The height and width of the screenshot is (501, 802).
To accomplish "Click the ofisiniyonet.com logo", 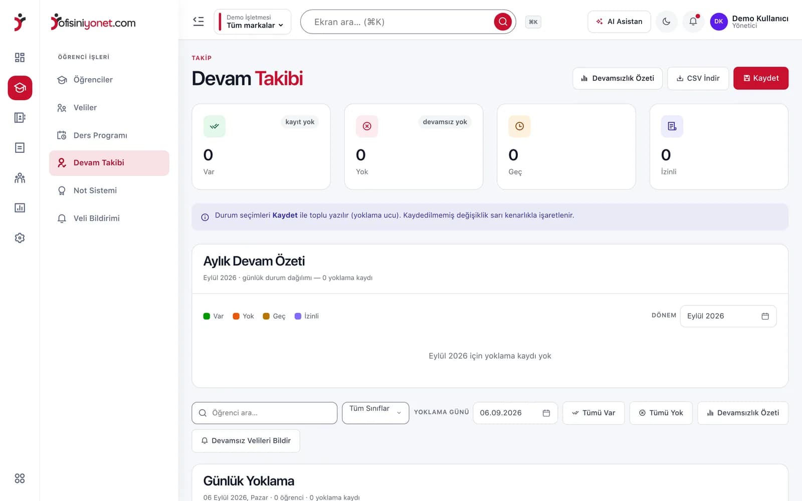I will tap(93, 22).
